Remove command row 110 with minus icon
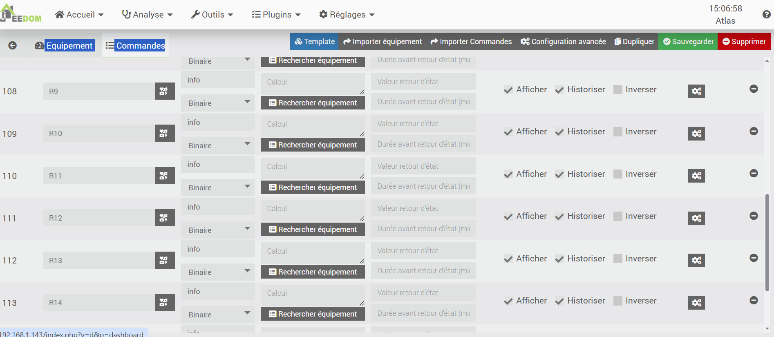This screenshot has width=774, height=337. tap(754, 173)
